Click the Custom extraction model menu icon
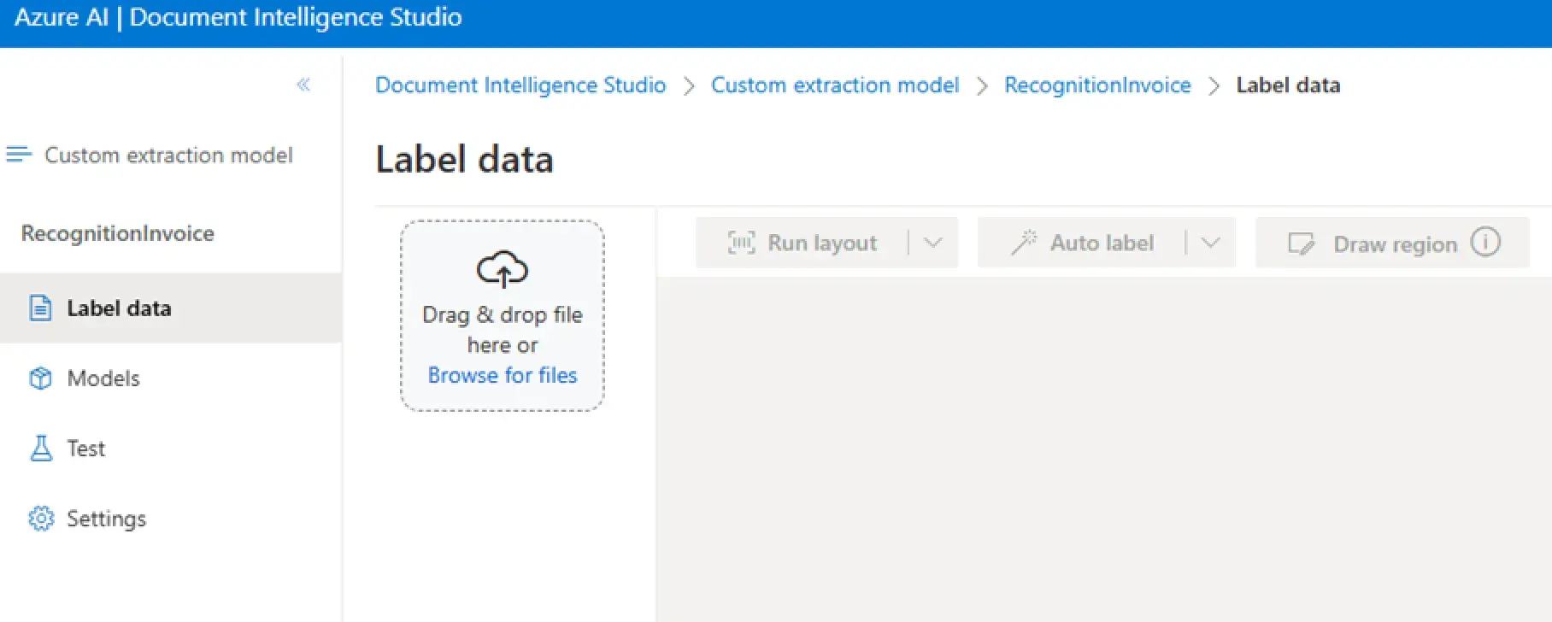1552x622 pixels. (19, 155)
